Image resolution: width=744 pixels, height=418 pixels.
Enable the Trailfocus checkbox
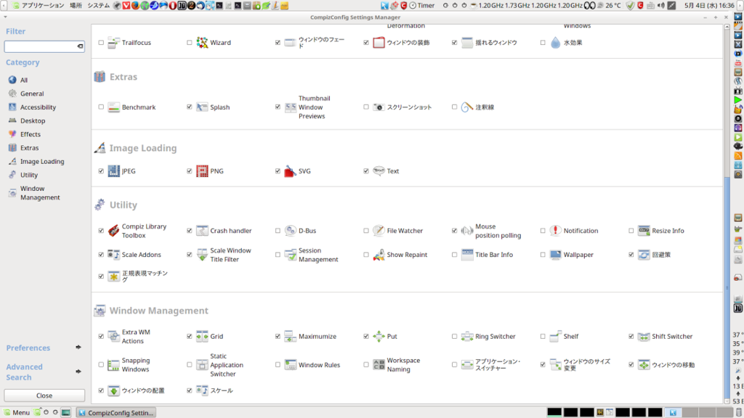click(x=101, y=43)
